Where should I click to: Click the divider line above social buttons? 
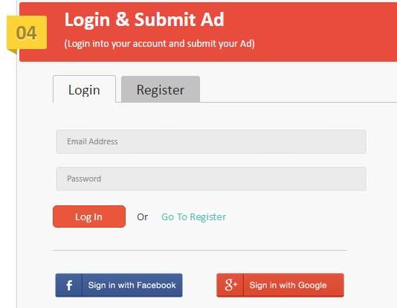tap(200, 250)
